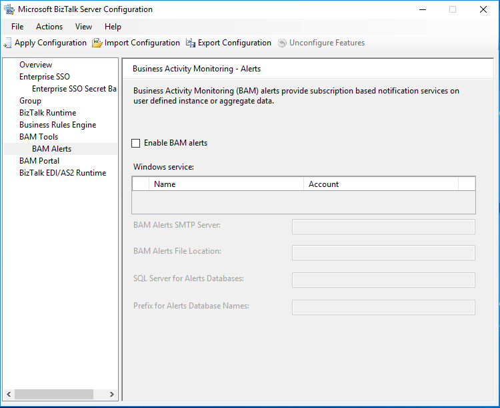Click the Prefix for Alerts Database Names field
This screenshot has height=408, width=500.
click(x=383, y=308)
